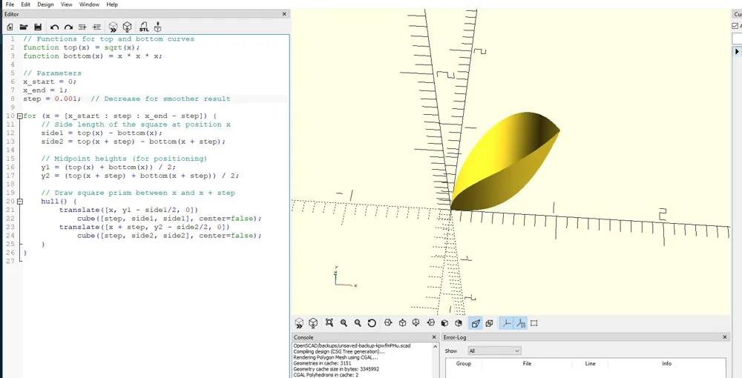Click 'Geometries in cache: 3151' in Console
742x378 pixels.
point(322,363)
